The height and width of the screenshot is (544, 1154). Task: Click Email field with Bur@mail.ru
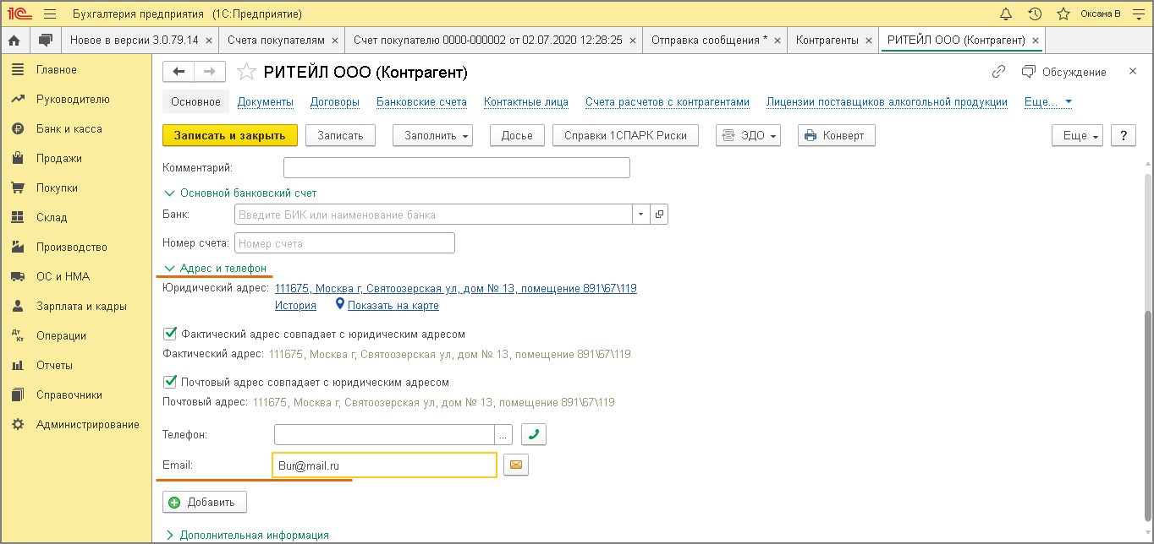(x=385, y=465)
